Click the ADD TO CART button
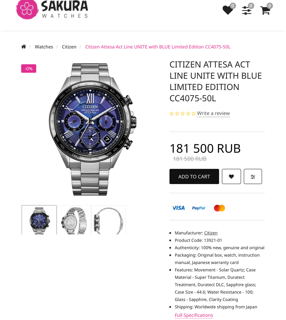 pos(194,176)
